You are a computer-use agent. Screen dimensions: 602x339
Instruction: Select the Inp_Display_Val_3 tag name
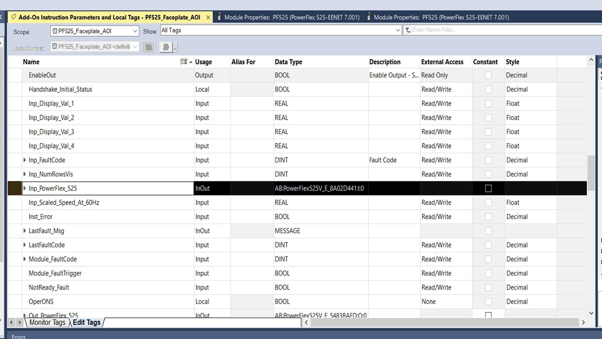51,132
